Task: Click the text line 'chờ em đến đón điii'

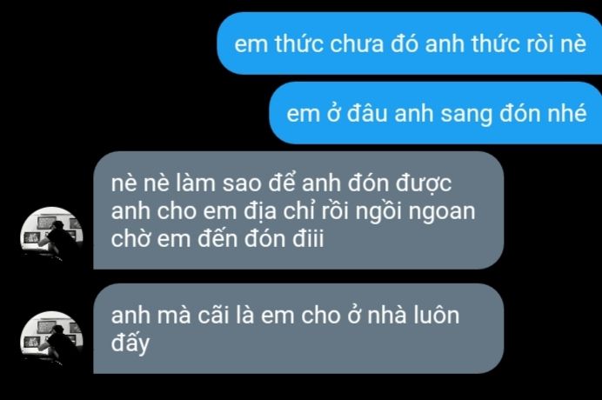Action: [x=217, y=239]
